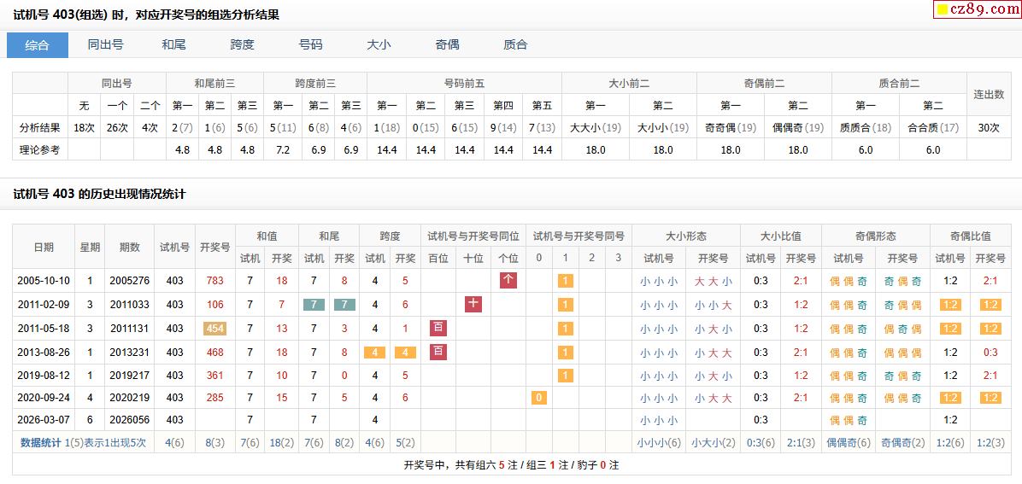1022x484 pixels.
Task: Click the red 十 badge in row 2011033
Action: [x=473, y=304]
